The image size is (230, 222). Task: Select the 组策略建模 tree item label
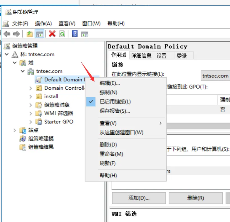(41, 139)
